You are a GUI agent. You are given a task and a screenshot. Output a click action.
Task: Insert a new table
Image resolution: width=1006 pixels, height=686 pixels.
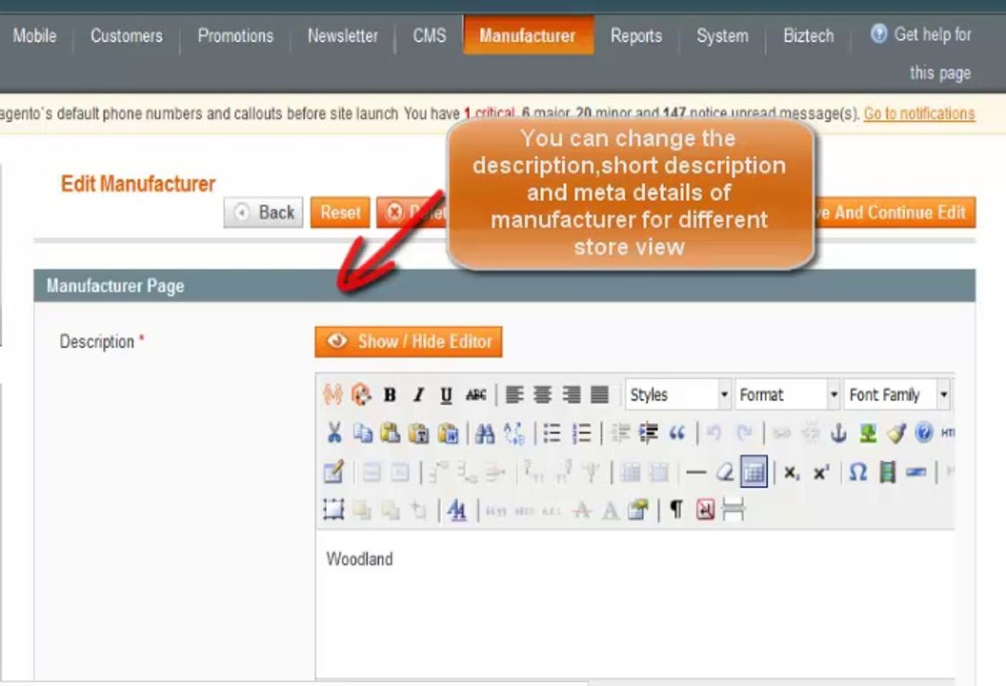tap(333, 473)
